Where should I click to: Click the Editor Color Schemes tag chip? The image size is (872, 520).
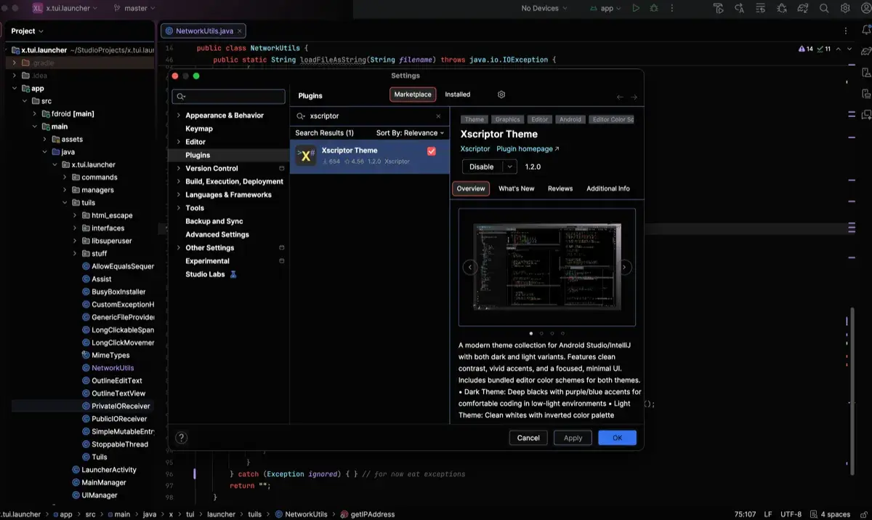click(613, 119)
